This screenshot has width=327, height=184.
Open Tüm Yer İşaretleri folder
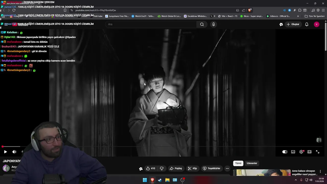point(314,16)
